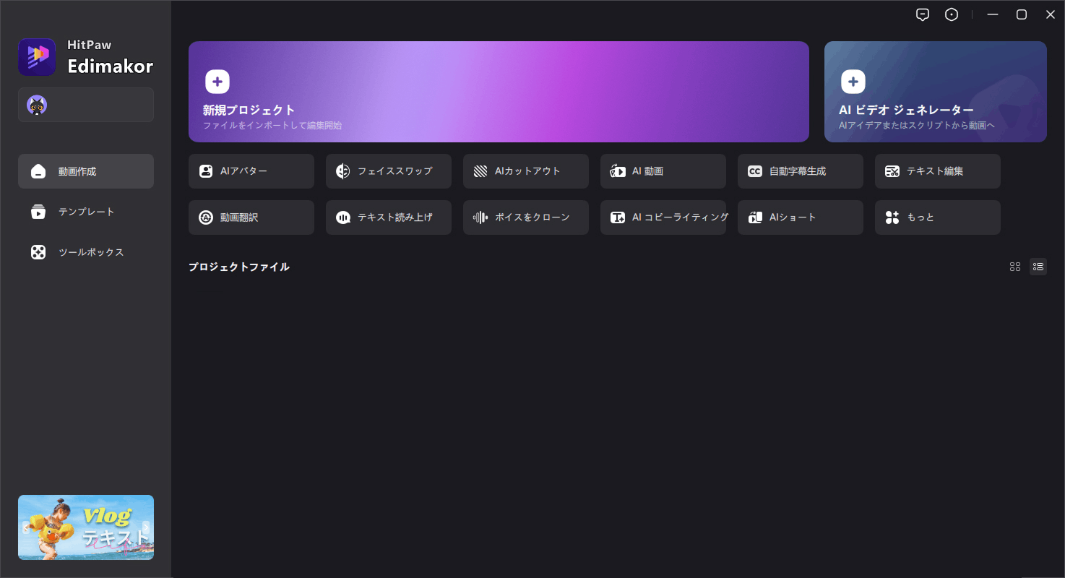Click the プロジェクトファイル heading
The height and width of the screenshot is (578, 1065).
[239, 267]
